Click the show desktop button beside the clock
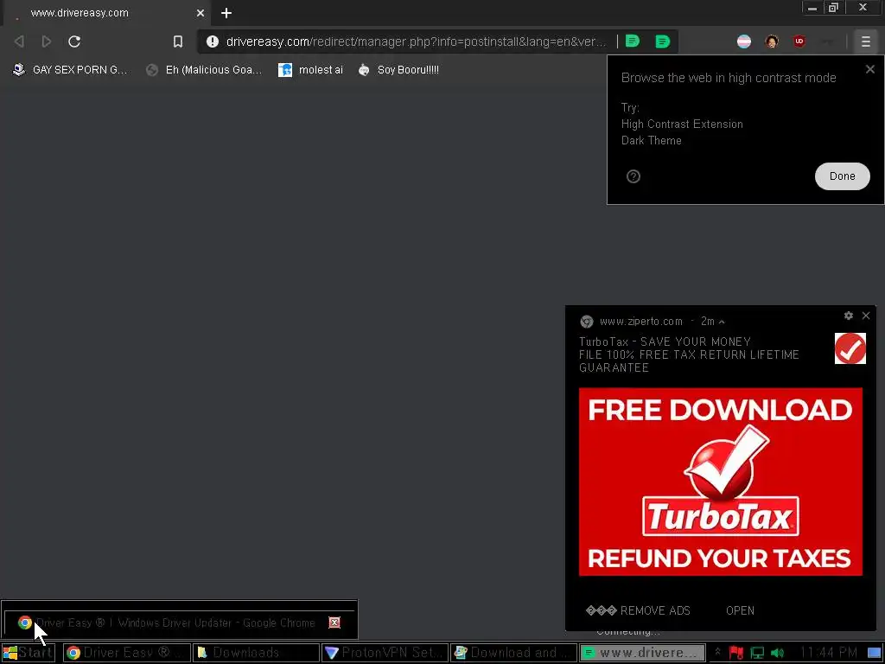Image resolution: width=885 pixels, height=664 pixels. [x=874, y=654]
